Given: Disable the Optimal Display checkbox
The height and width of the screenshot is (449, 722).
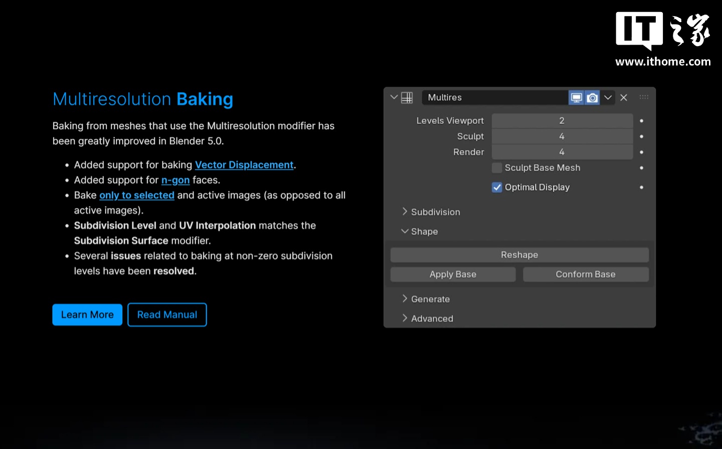Looking at the screenshot, I should [497, 187].
